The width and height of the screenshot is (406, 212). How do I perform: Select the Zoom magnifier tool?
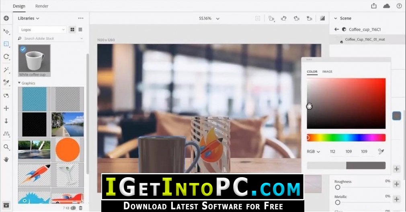[x=6, y=147]
